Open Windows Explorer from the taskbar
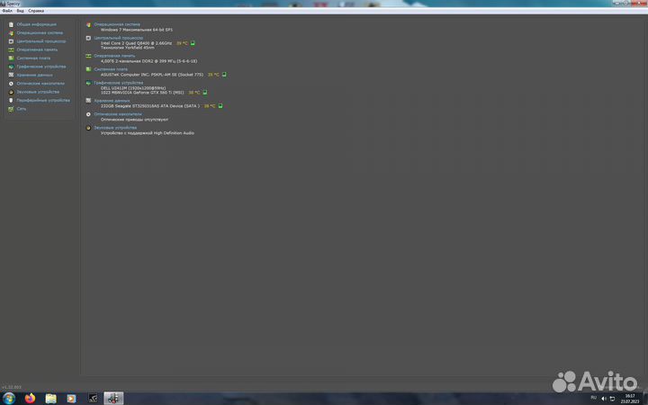This screenshot has height=405, width=648. pos(50,399)
